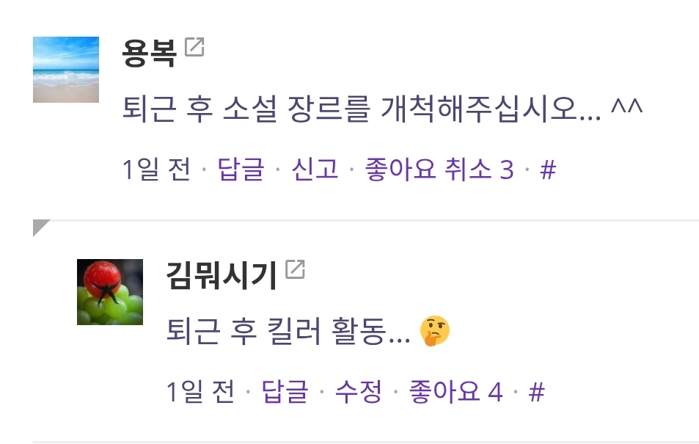Click 답글 under 용복's comment
Image resolution: width=699 pixels, height=444 pixels.
241,170
